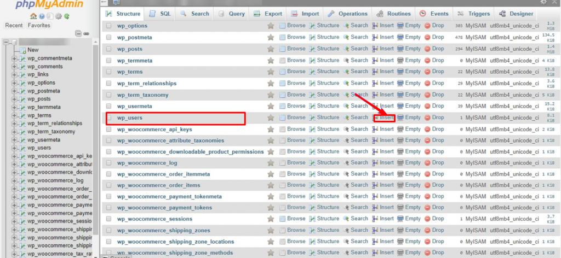Star the wp_users table as favorite
Screen dimensions: 561x258
[x=271, y=118]
